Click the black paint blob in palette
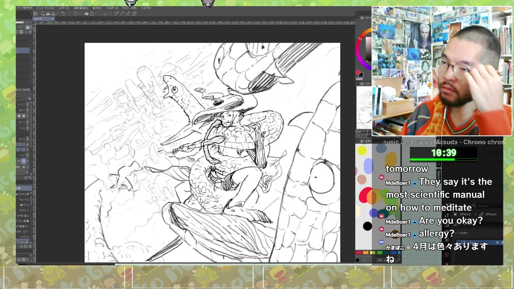Image resolution: width=514 pixels, height=289 pixels. click(367, 226)
